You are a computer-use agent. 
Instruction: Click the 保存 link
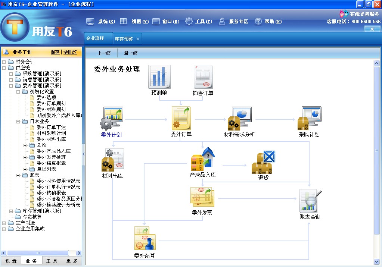(55, 52)
